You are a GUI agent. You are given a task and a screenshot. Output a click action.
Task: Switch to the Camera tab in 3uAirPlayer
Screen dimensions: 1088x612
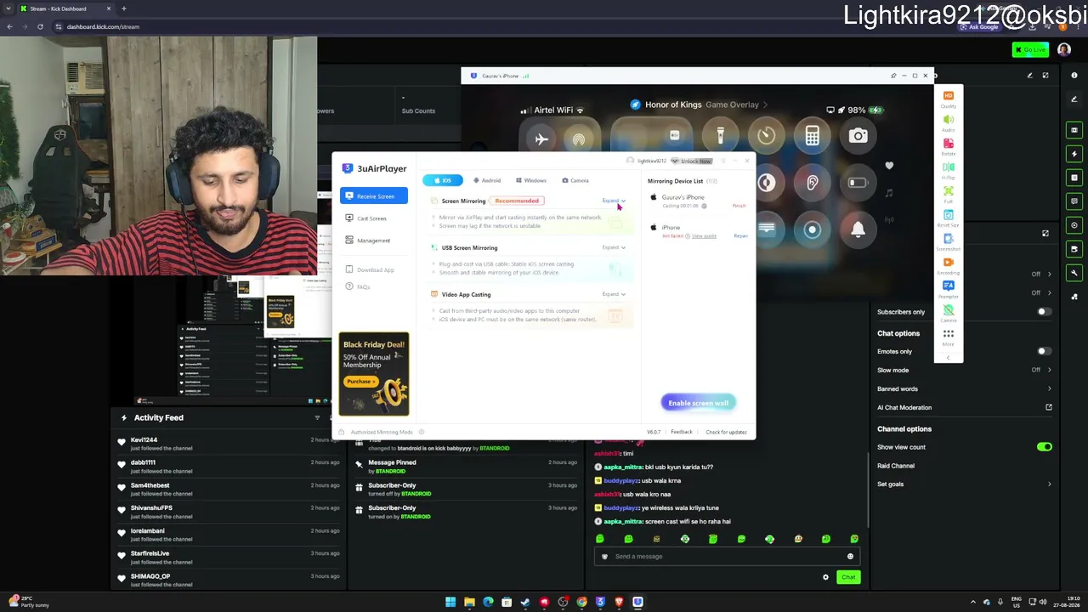click(575, 180)
